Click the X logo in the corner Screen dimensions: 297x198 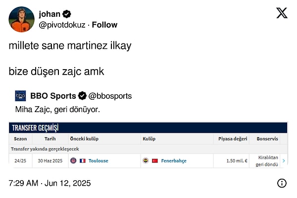pyautogui.click(x=282, y=13)
